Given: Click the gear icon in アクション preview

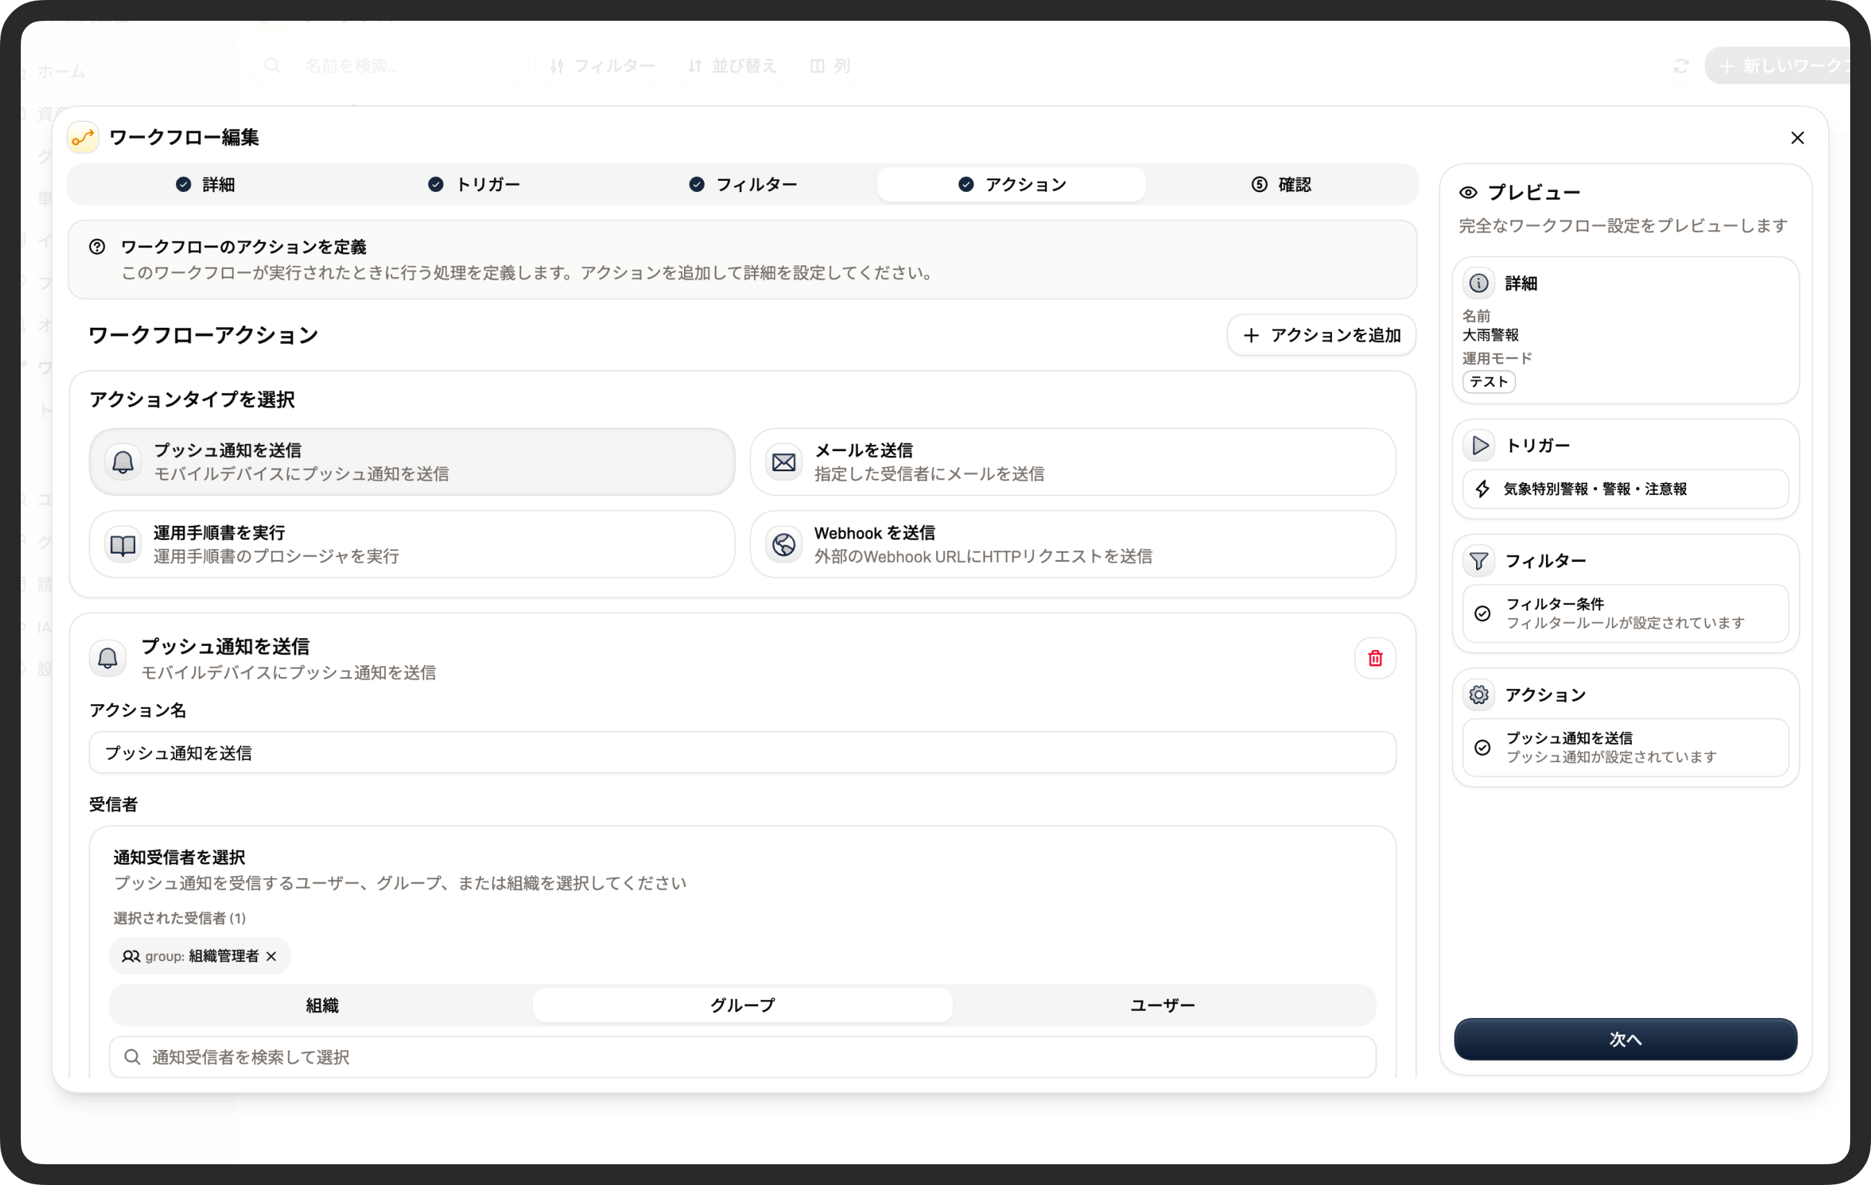Looking at the screenshot, I should click(1478, 694).
